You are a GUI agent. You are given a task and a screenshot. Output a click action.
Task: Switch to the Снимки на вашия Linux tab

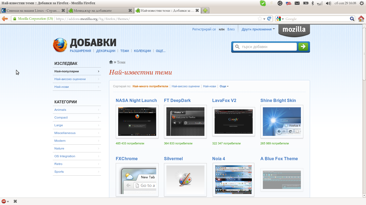[33, 10]
